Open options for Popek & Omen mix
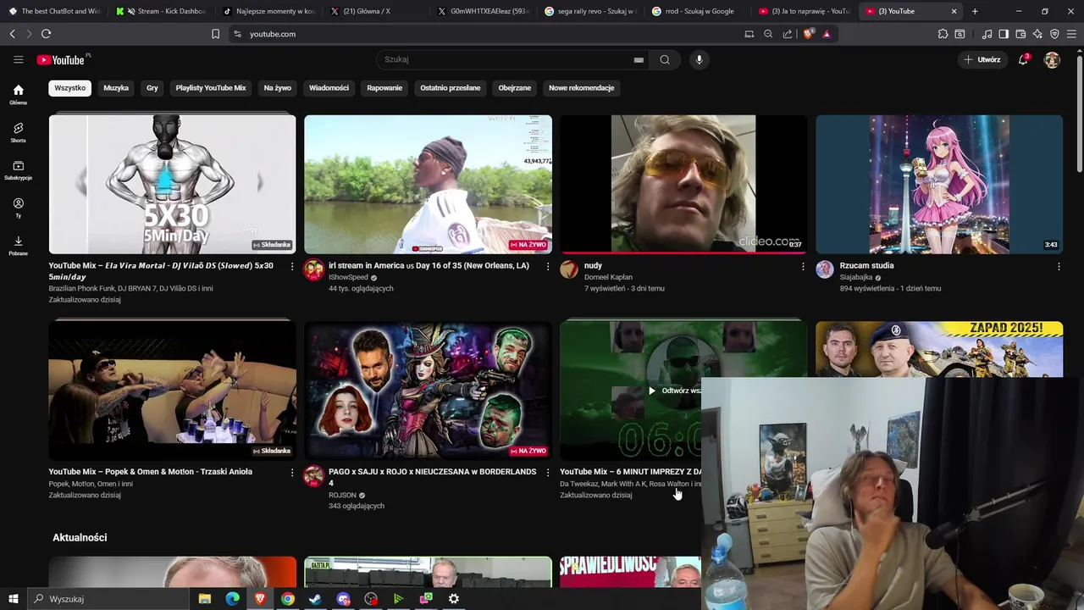Viewport: 1084px width, 610px height. [x=292, y=472]
